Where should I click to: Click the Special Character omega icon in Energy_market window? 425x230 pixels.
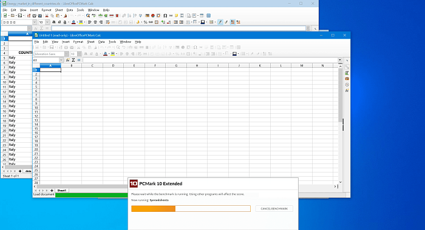tap(165, 15)
